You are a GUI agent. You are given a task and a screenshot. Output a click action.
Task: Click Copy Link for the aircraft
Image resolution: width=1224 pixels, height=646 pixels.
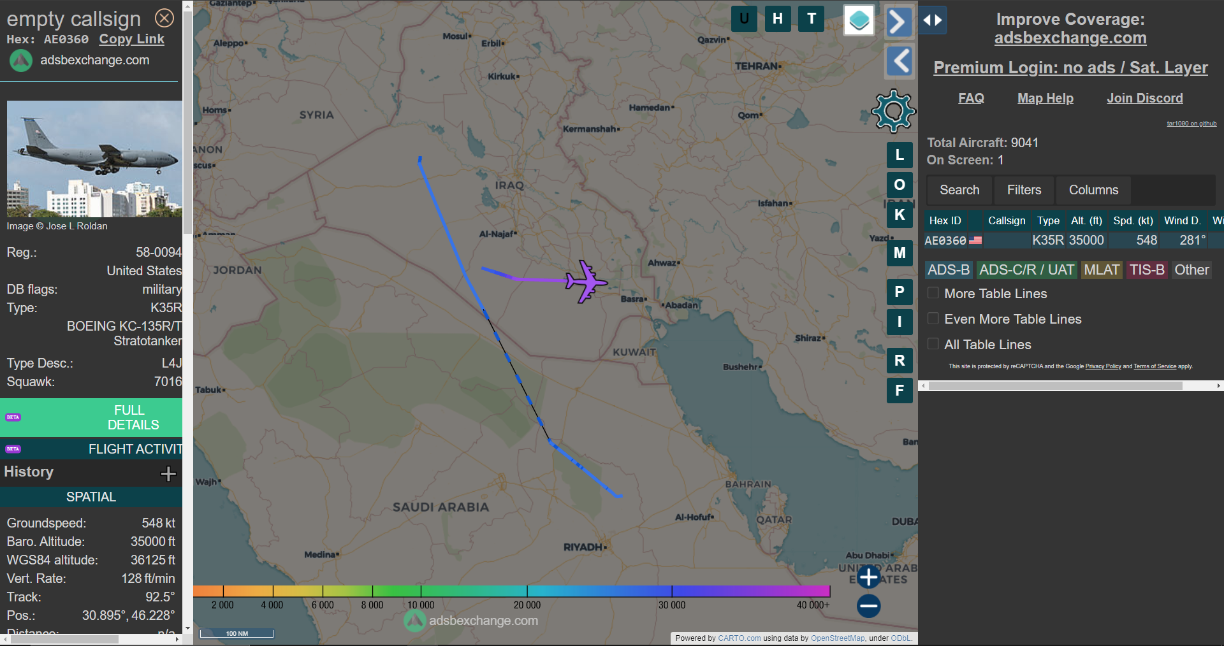[x=131, y=39]
